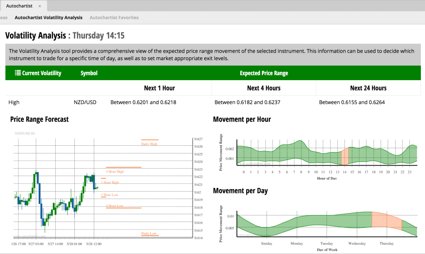Viewport: 425px width, 254px height.
Task: Click the NZD/USD symbol cell
Action: [x=85, y=102]
